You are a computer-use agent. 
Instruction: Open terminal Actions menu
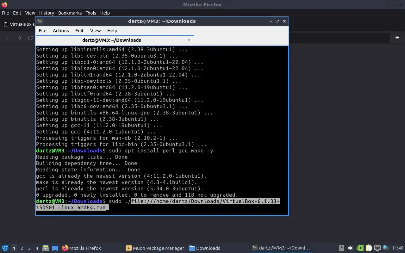(x=61, y=31)
